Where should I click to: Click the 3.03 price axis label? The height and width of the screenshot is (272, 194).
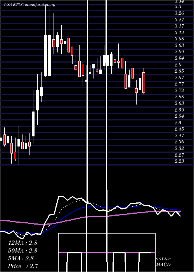click(x=179, y=45)
